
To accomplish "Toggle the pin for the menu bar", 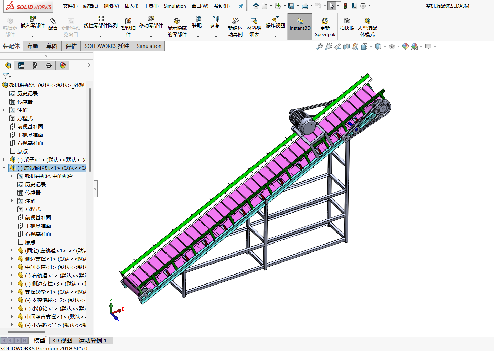I will [x=241, y=6].
